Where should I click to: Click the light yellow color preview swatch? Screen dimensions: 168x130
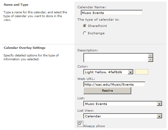142,72
